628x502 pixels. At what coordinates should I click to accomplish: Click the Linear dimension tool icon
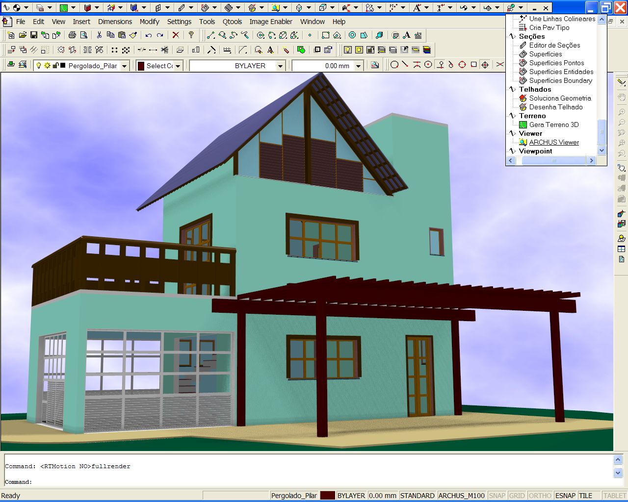pyautogui.click(x=227, y=50)
